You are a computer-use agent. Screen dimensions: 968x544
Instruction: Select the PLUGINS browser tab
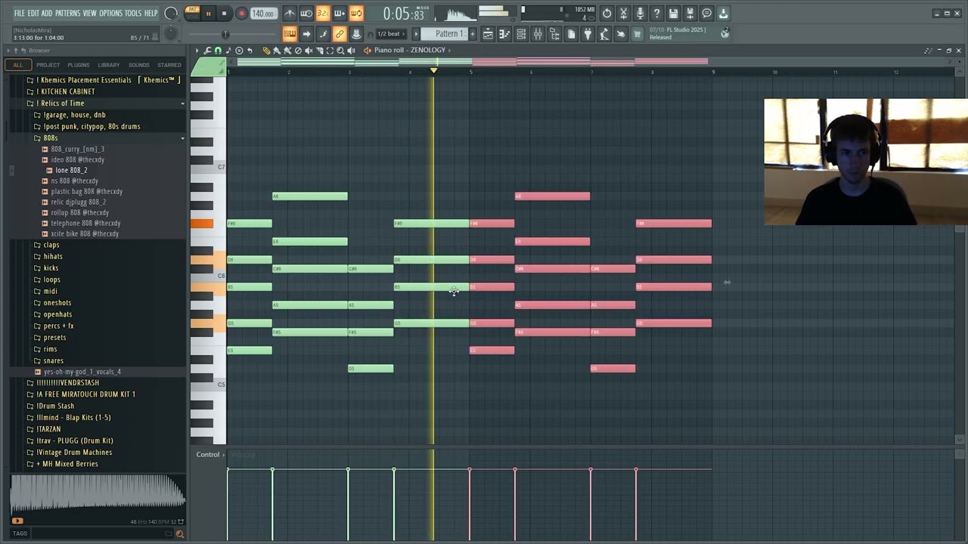78,65
